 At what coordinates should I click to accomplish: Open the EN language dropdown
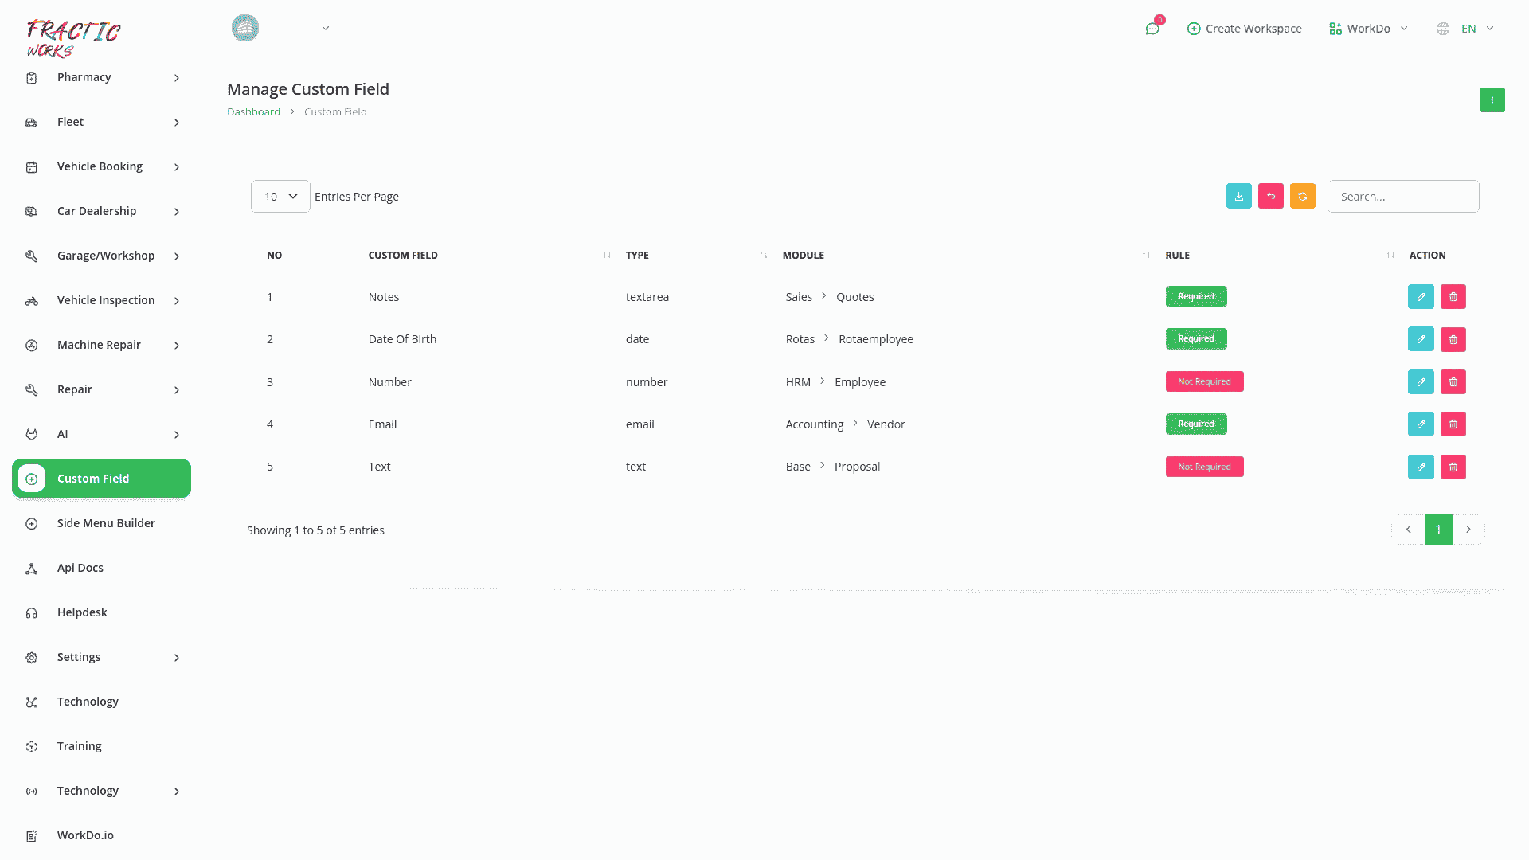(1468, 29)
